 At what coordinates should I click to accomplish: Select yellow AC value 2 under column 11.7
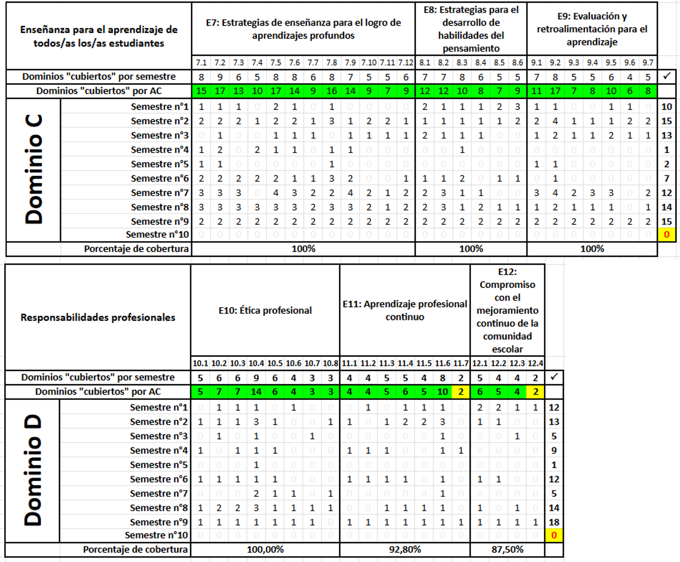pyautogui.click(x=461, y=392)
